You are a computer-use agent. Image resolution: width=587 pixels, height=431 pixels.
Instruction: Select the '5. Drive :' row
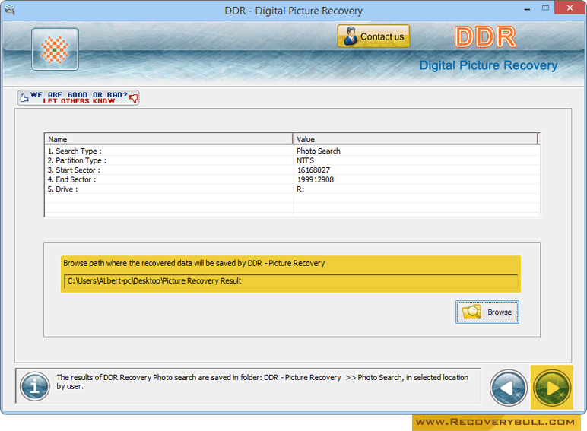pos(292,189)
